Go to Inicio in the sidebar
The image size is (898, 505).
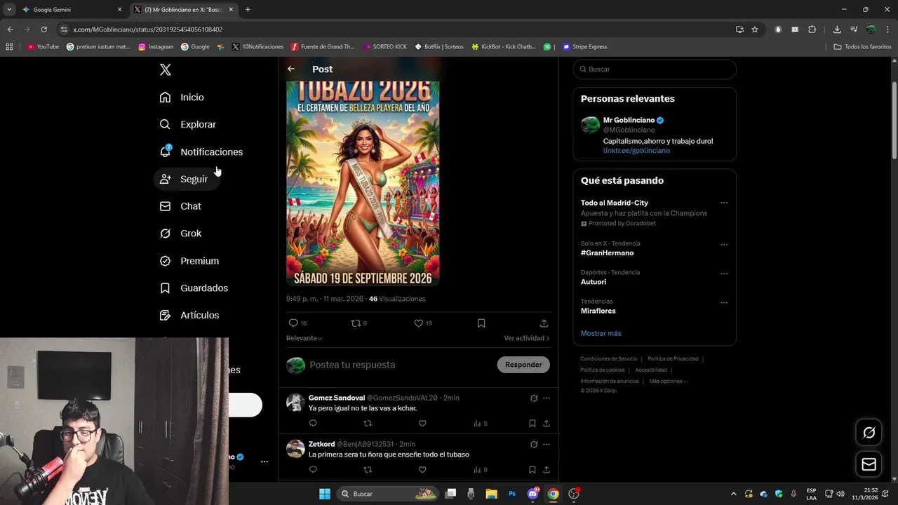[x=182, y=97]
